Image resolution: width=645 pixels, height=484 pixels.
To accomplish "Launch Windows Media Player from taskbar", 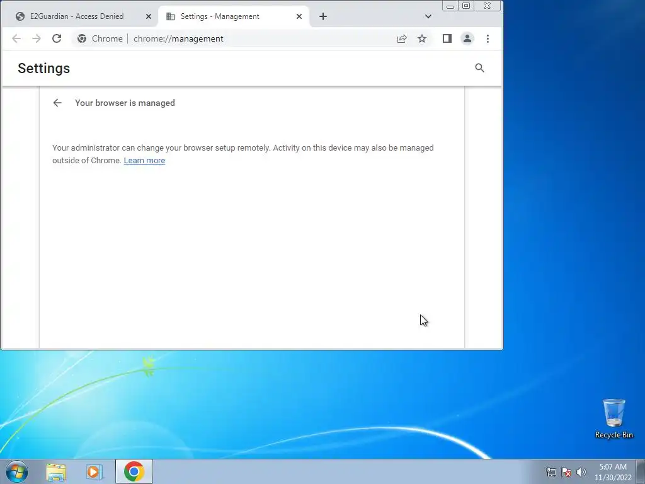I will tap(94, 472).
